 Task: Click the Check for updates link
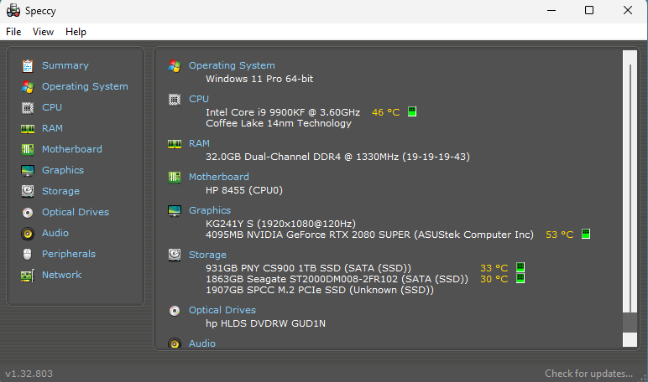pos(588,374)
